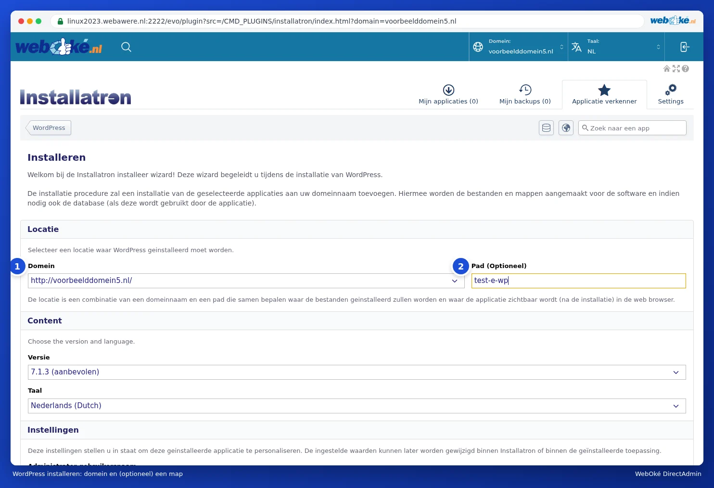Screen dimensions: 714x488
Task: Focus the Pad (Optioneel) text field
Action: pos(579,281)
